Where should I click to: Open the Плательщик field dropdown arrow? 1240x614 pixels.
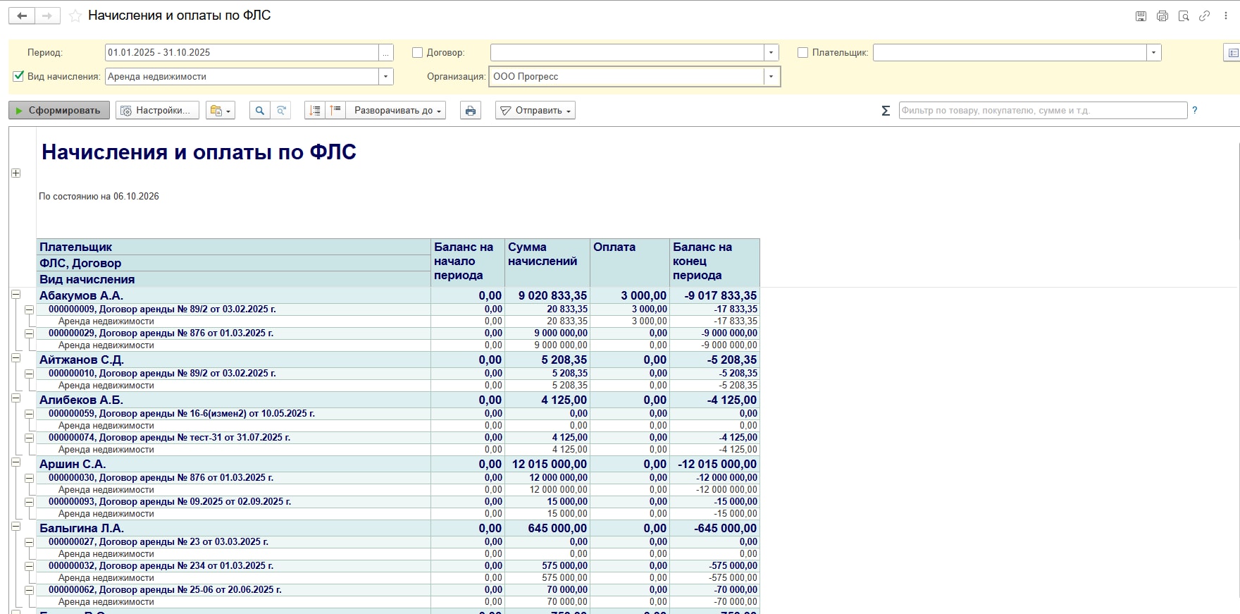click(1153, 53)
